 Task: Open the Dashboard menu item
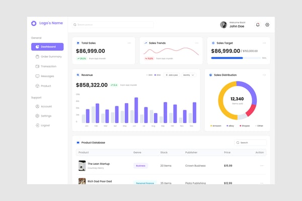point(47,47)
